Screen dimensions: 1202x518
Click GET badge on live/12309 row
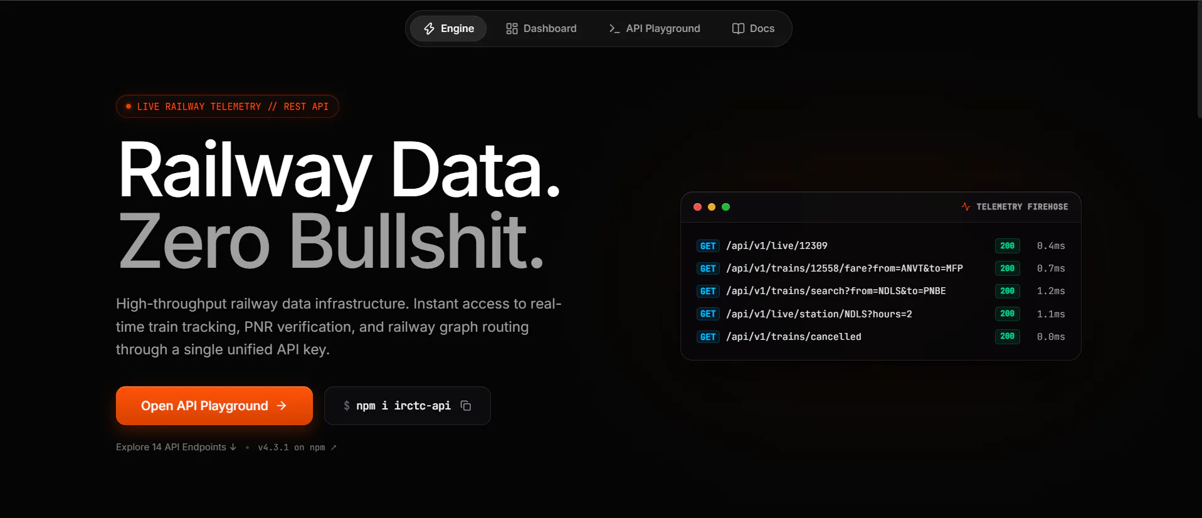[708, 246]
